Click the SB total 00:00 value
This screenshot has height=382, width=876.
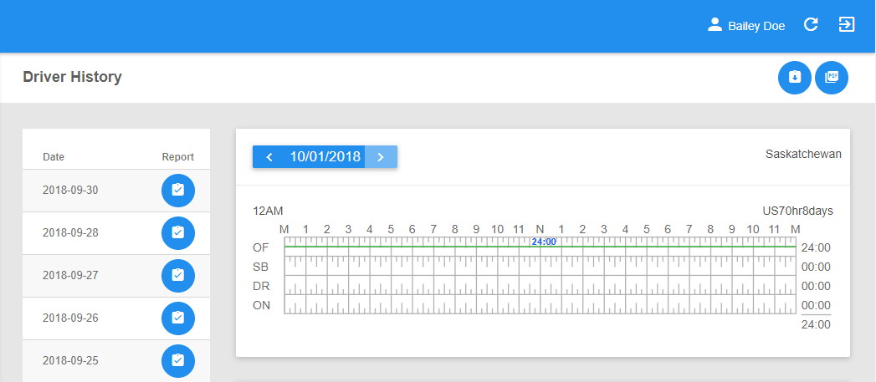pyautogui.click(x=816, y=267)
